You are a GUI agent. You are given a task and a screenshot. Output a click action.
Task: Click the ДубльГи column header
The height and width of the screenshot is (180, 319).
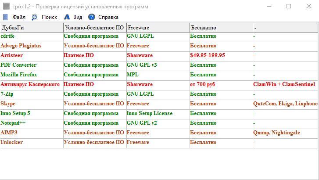pyautogui.click(x=32, y=28)
